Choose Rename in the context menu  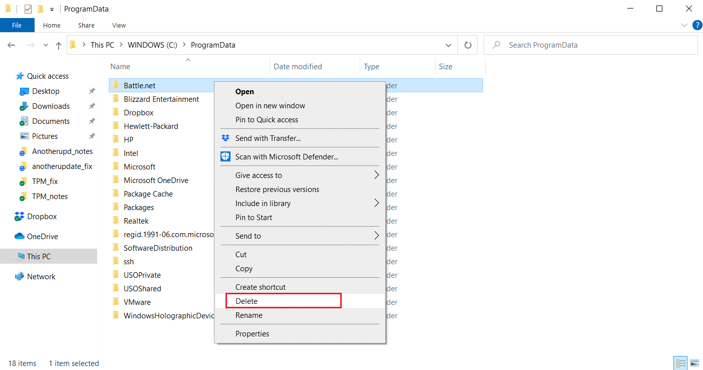[300, 315]
